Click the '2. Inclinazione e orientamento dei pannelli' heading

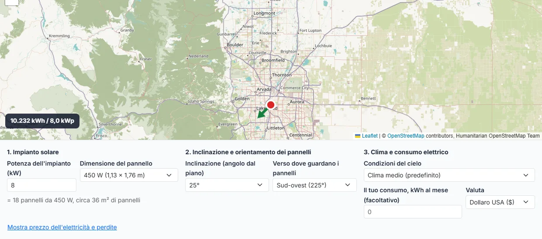(x=248, y=152)
